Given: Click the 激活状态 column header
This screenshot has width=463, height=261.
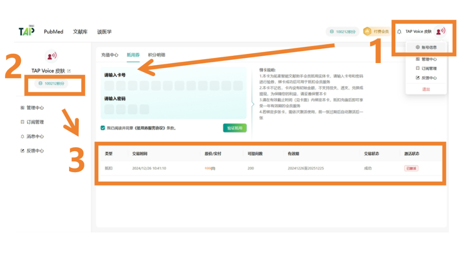Looking at the screenshot, I should coord(412,154).
